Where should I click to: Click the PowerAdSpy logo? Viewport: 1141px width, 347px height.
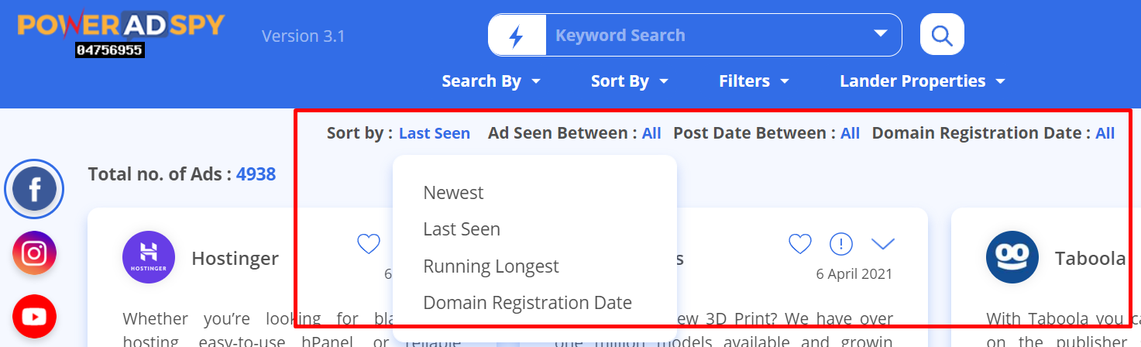[121, 26]
